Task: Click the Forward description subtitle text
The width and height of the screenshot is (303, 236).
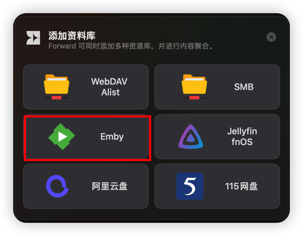Action: pos(131,46)
